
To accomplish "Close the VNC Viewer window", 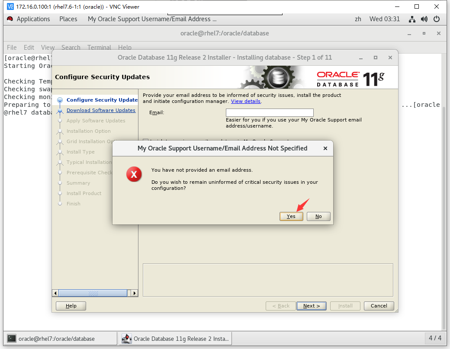I will tap(437, 6).
